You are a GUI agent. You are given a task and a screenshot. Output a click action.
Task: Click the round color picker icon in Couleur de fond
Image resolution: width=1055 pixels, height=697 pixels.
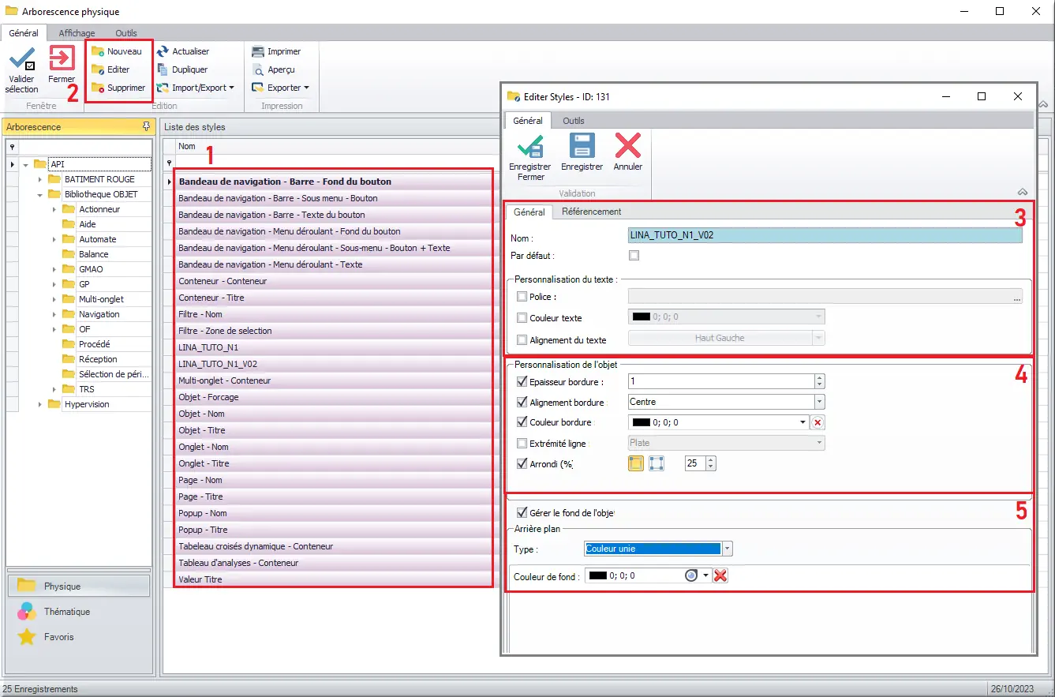(691, 576)
